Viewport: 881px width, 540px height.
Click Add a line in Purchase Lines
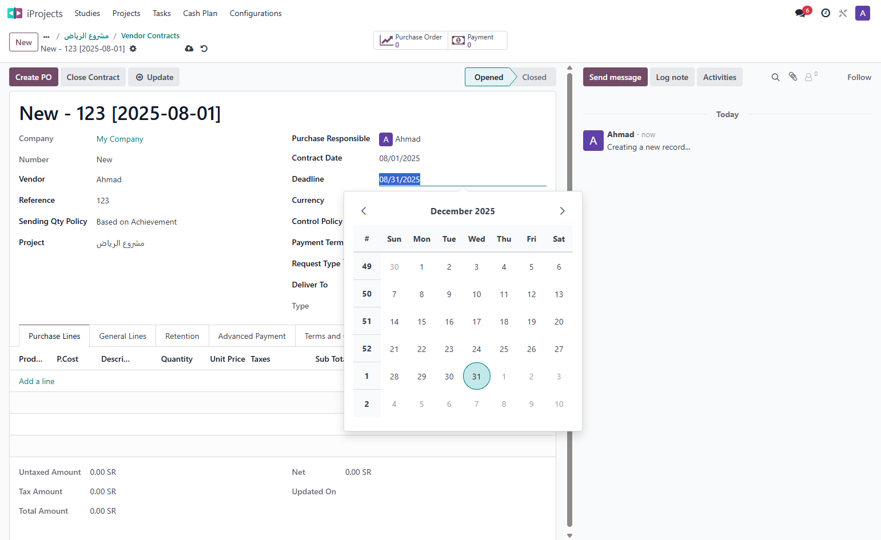37,381
